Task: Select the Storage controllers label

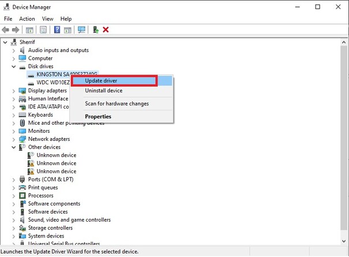Action: tap(50, 228)
